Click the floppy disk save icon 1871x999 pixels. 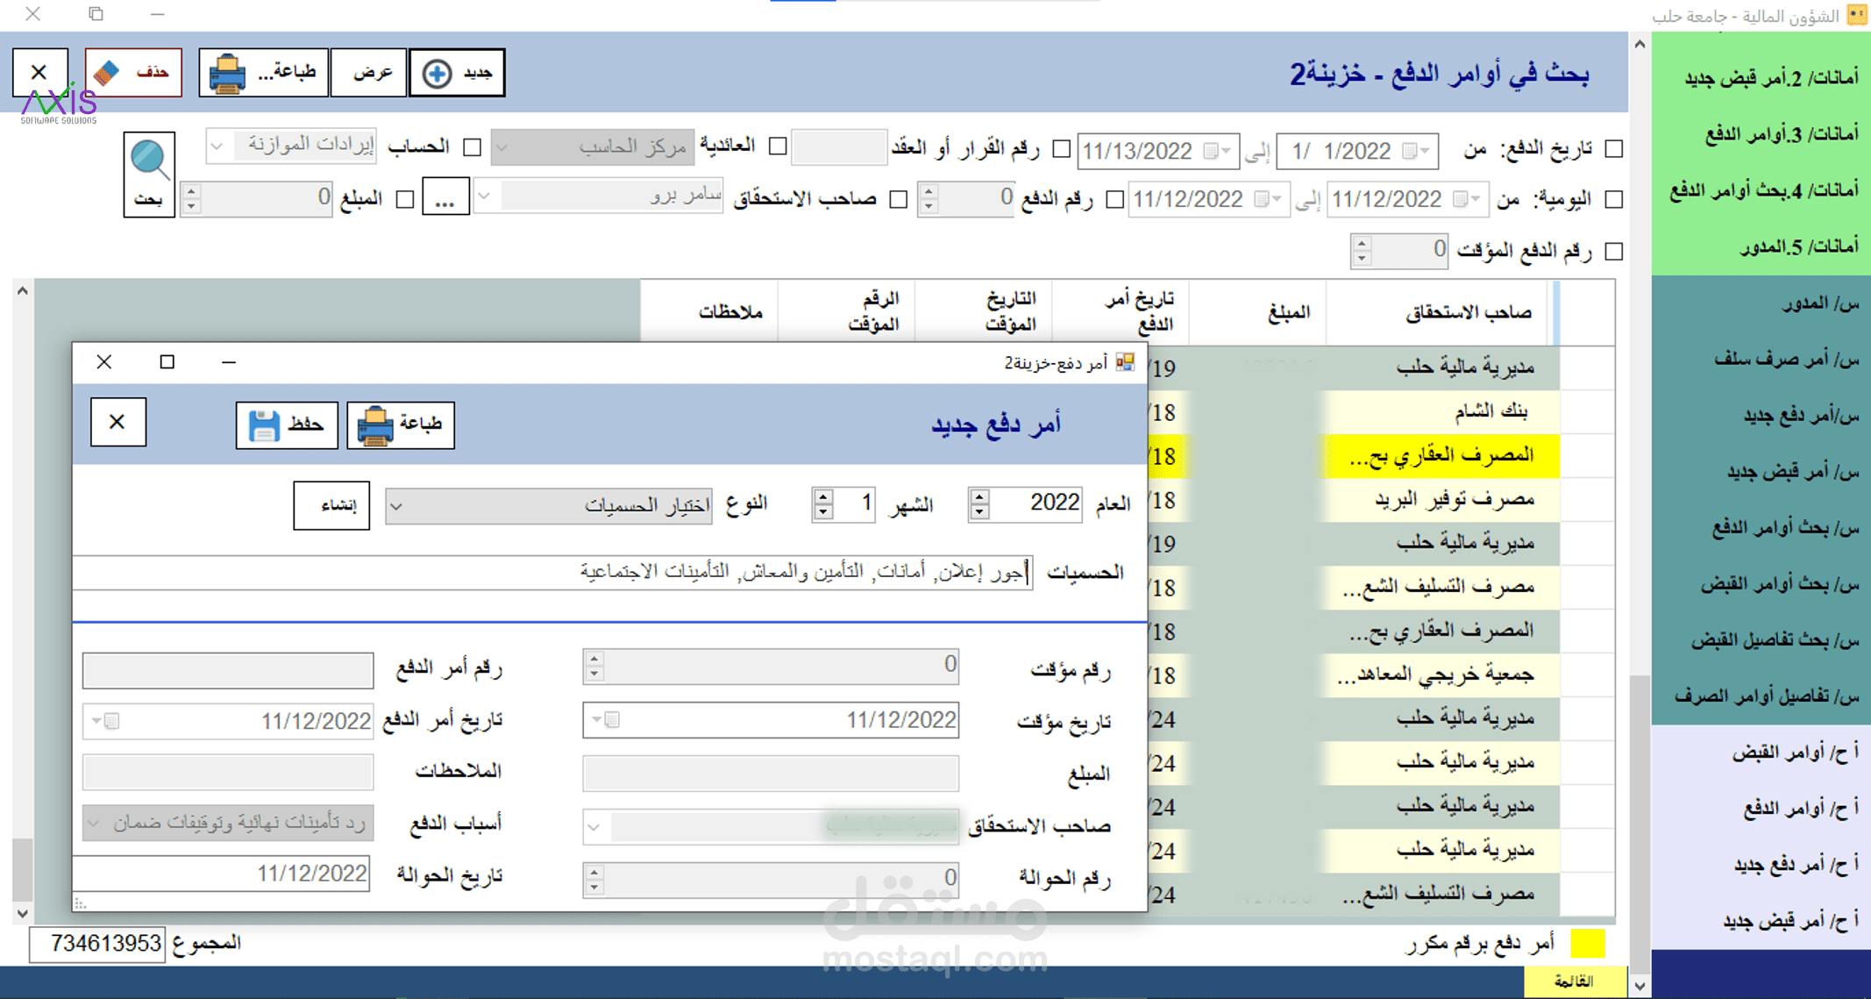pyautogui.click(x=263, y=425)
